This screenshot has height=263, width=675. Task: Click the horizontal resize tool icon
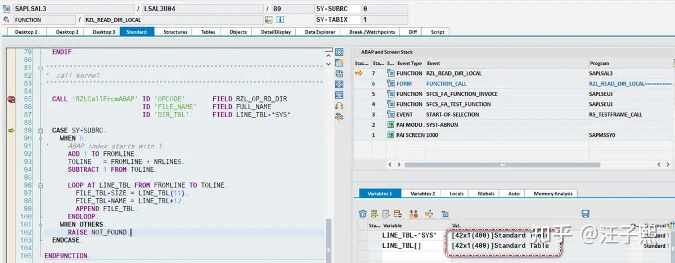tap(339, 95)
